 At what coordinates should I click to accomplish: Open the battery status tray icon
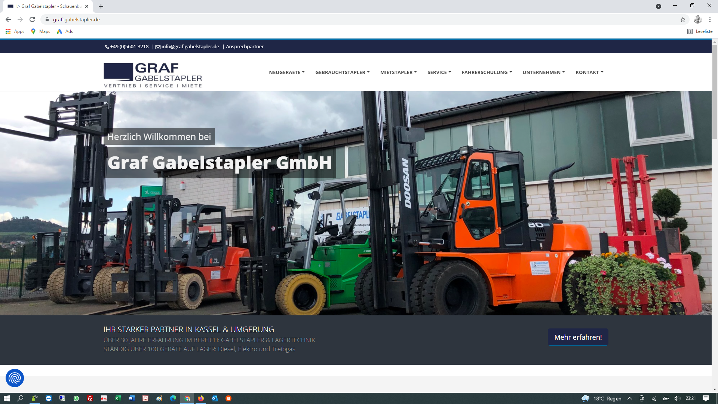[666, 398]
